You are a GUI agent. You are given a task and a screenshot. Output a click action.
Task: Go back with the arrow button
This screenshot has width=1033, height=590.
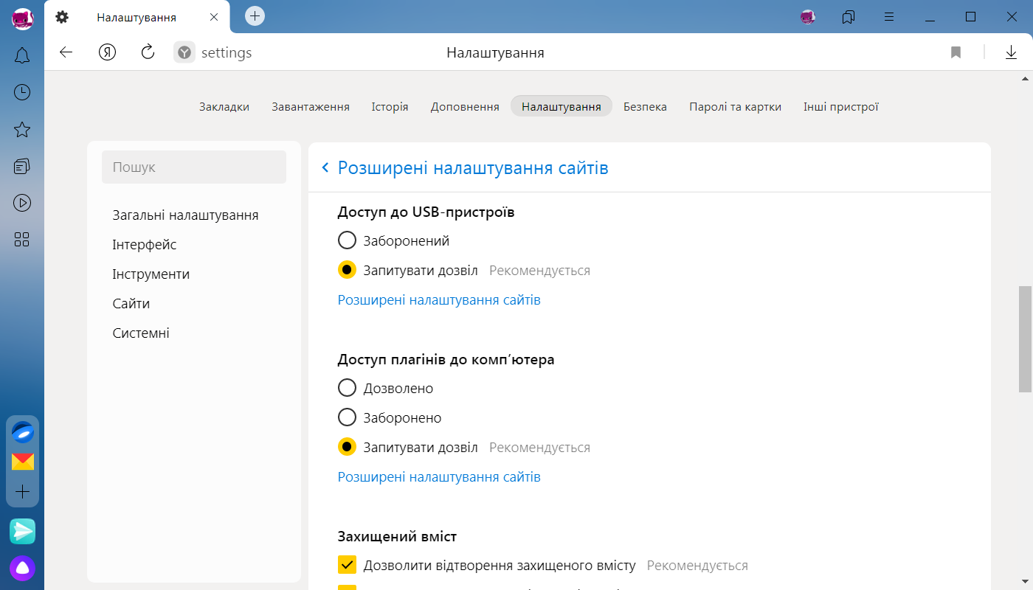click(x=66, y=52)
